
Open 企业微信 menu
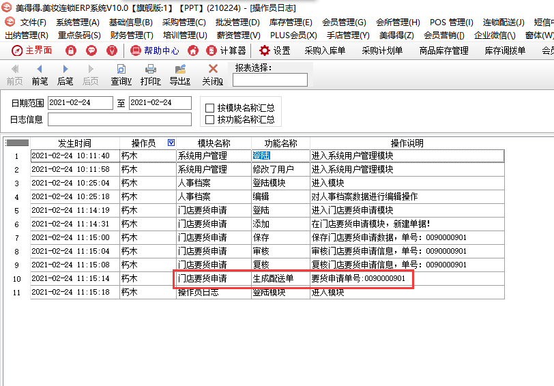(x=495, y=35)
